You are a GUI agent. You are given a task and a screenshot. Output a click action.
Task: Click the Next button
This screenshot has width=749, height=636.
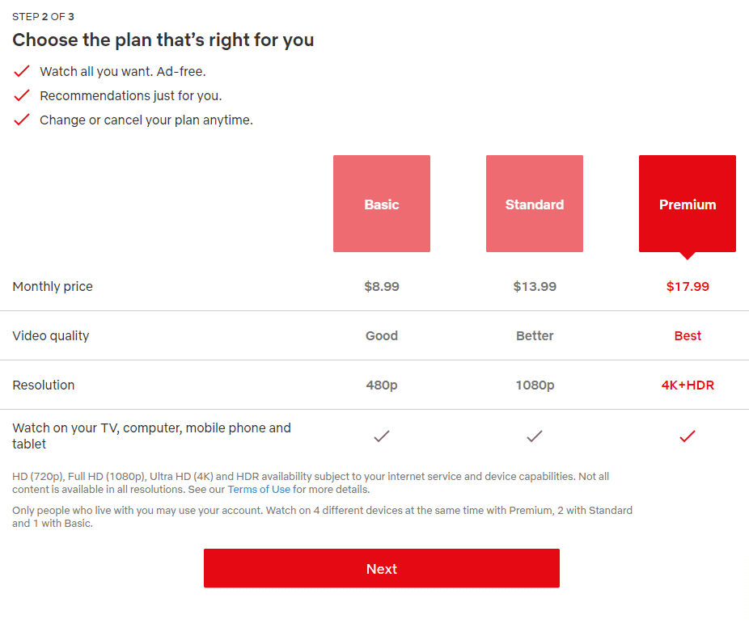tap(382, 568)
